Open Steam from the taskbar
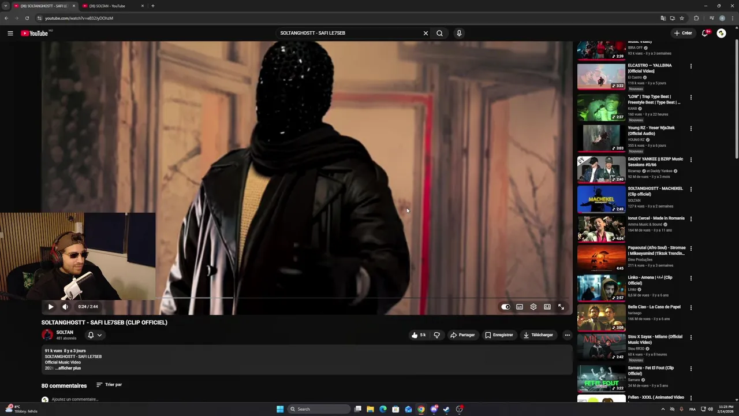 [x=446, y=409]
